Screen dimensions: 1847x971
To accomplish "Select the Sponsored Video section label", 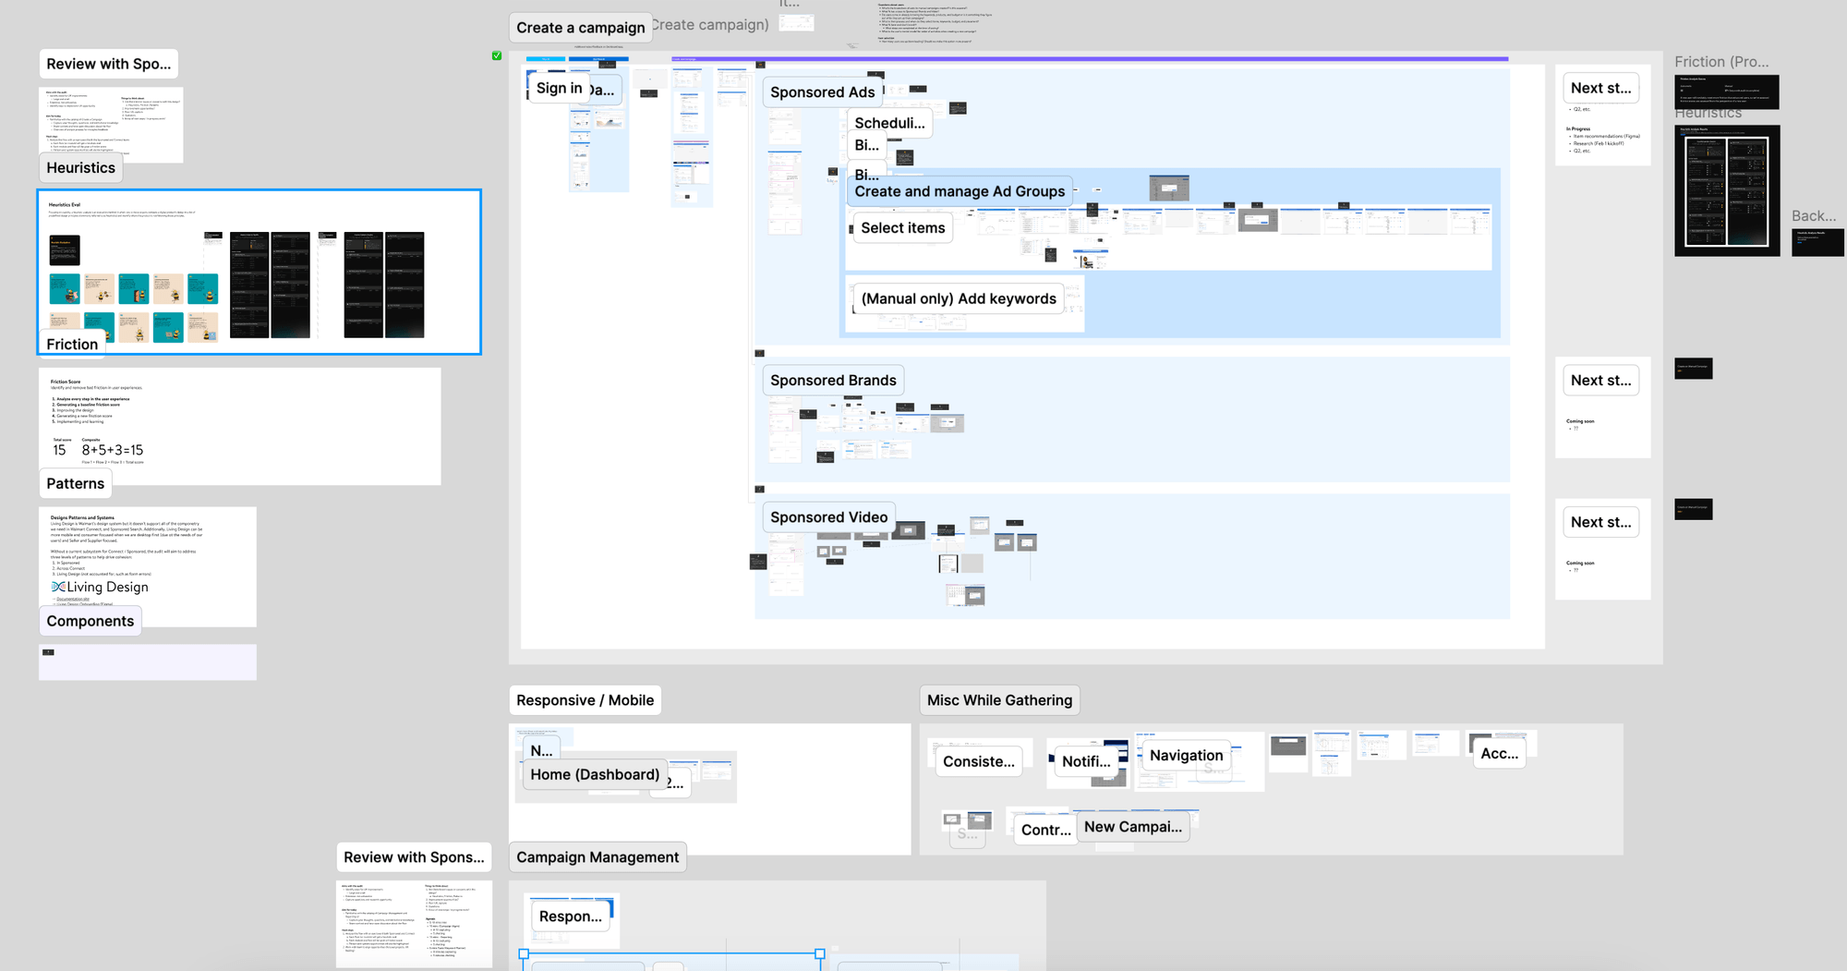I will [828, 517].
